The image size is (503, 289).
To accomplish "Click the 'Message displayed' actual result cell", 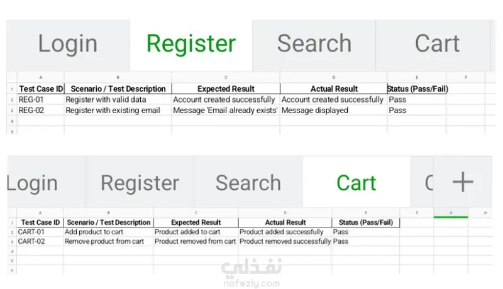I will click(333, 111).
